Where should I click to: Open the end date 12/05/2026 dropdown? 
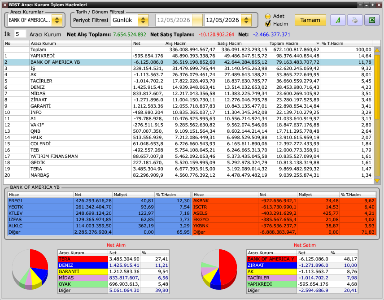pos(246,20)
